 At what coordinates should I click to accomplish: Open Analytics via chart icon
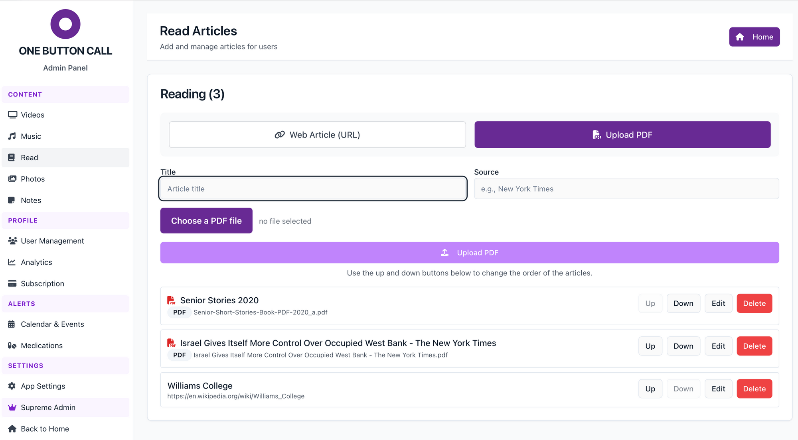point(12,262)
